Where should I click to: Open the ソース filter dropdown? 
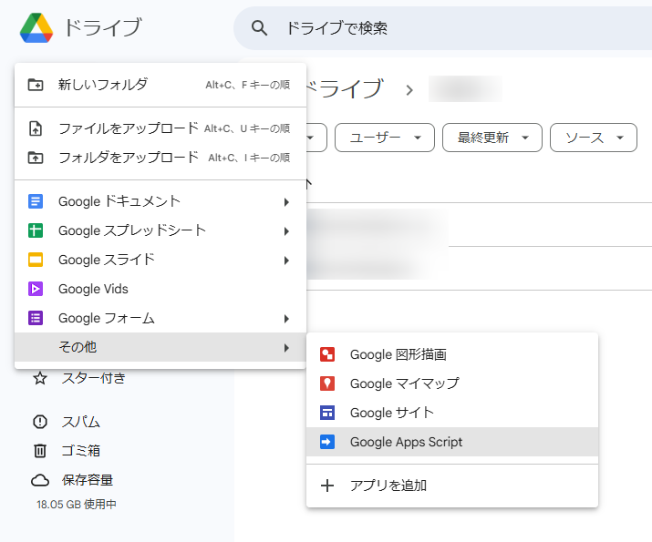[x=594, y=138]
